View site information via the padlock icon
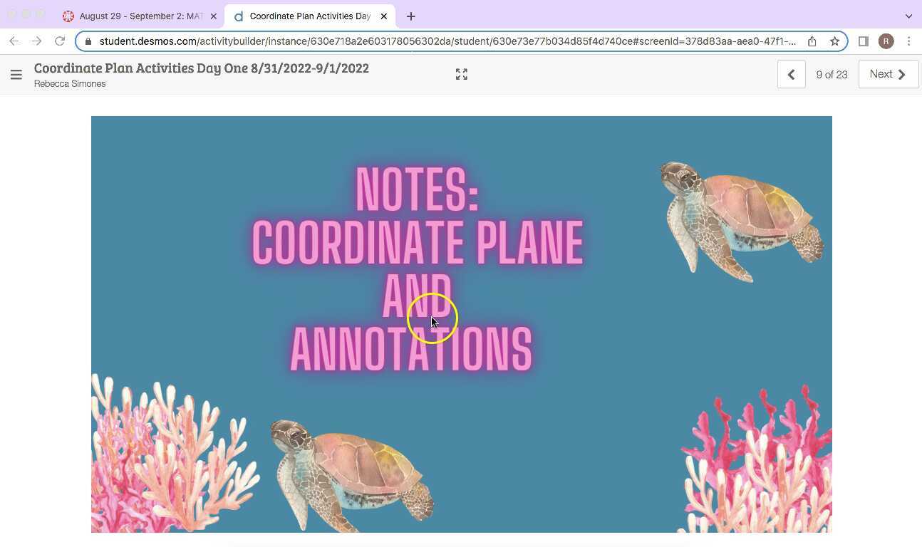The width and height of the screenshot is (922, 547). pyautogui.click(x=88, y=41)
